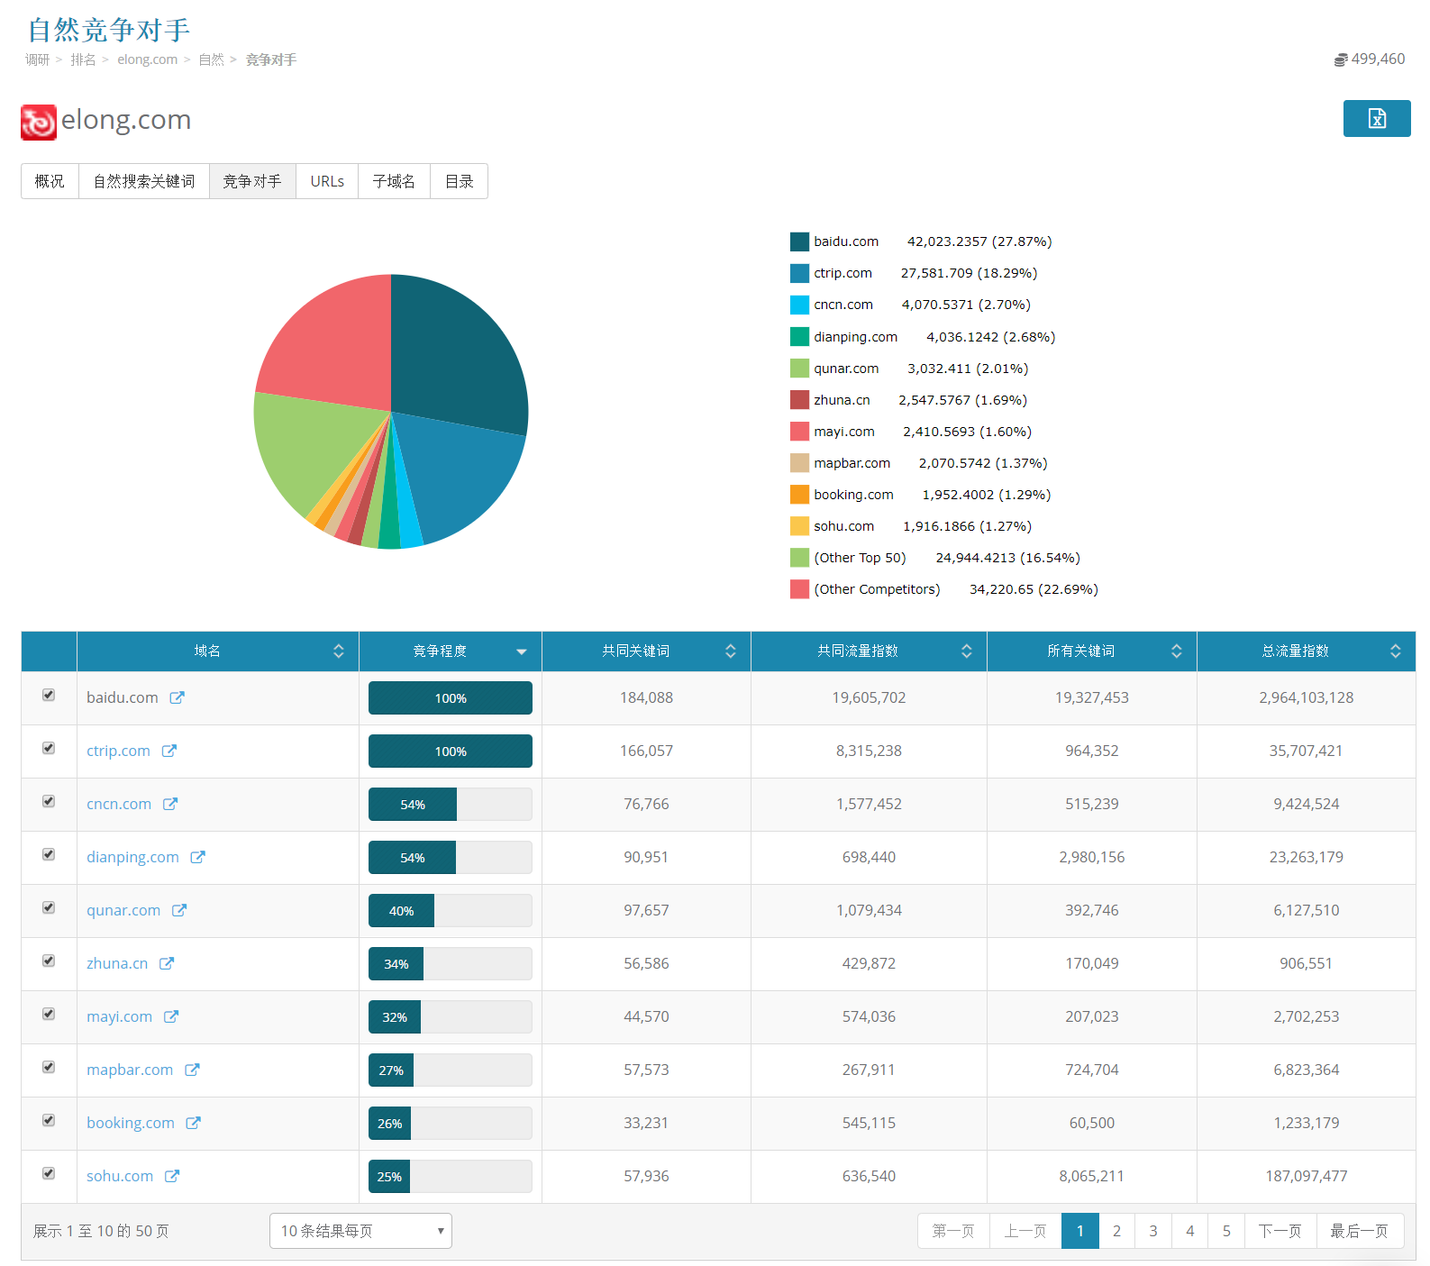Uncheck the mapbar.com row checkbox

coord(49,1067)
